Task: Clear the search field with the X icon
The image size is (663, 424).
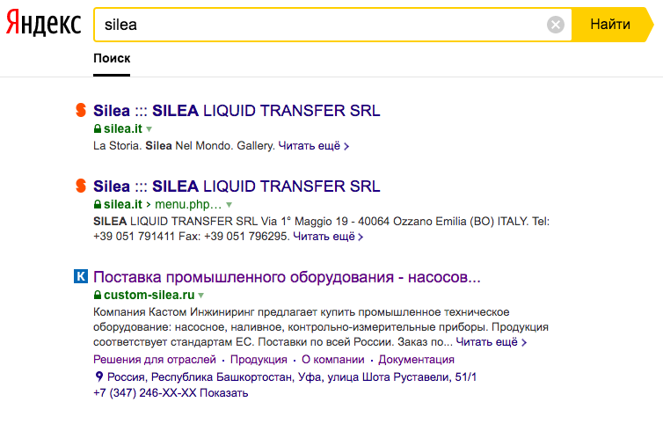Action: (556, 25)
